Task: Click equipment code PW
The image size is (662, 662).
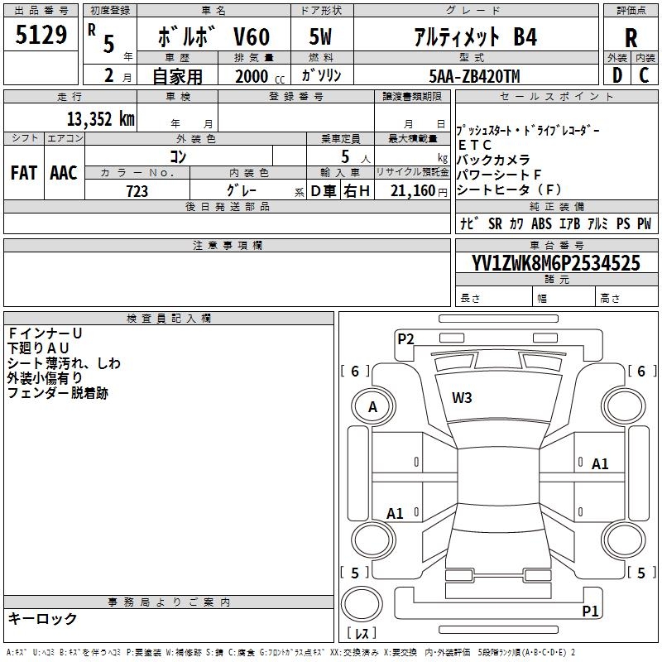Action: click(x=645, y=223)
